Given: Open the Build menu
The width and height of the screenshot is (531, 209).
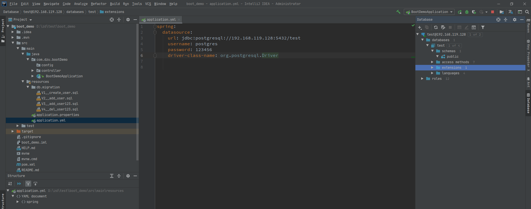Looking at the screenshot, I should tap(115, 4).
